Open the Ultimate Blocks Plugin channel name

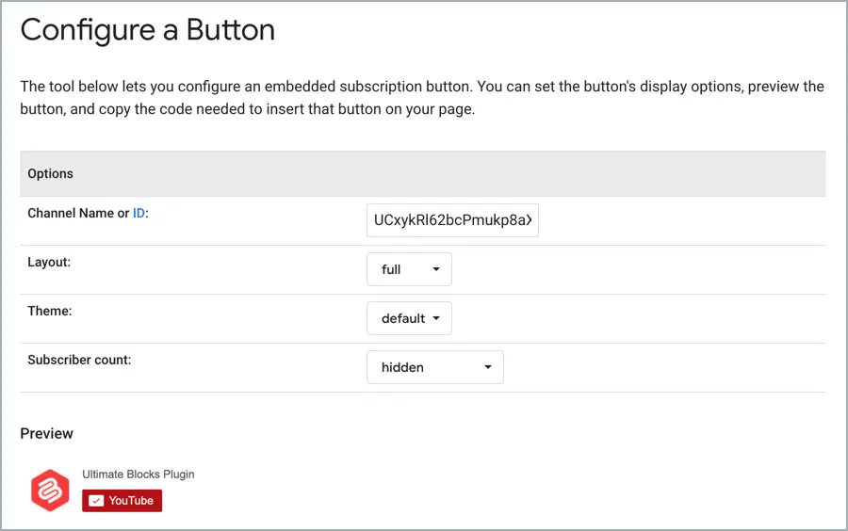point(139,475)
